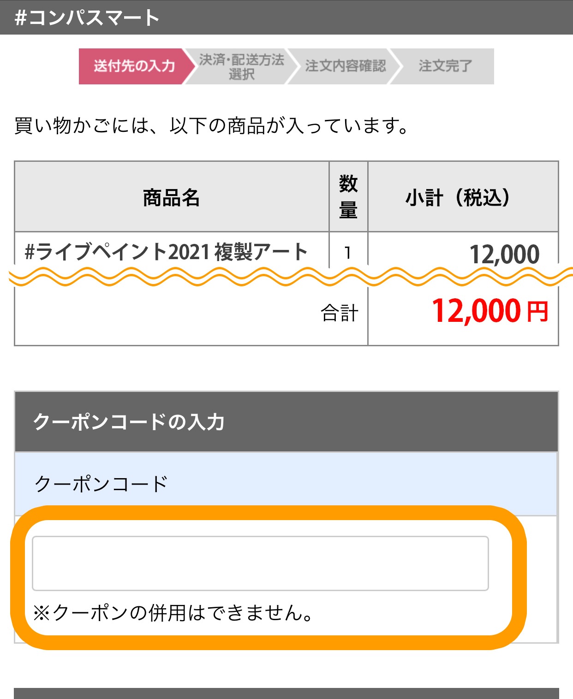Image resolution: width=573 pixels, height=699 pixels.
Task: Click the ※クーポンの併用はできません note
Action: click(173, 613)
